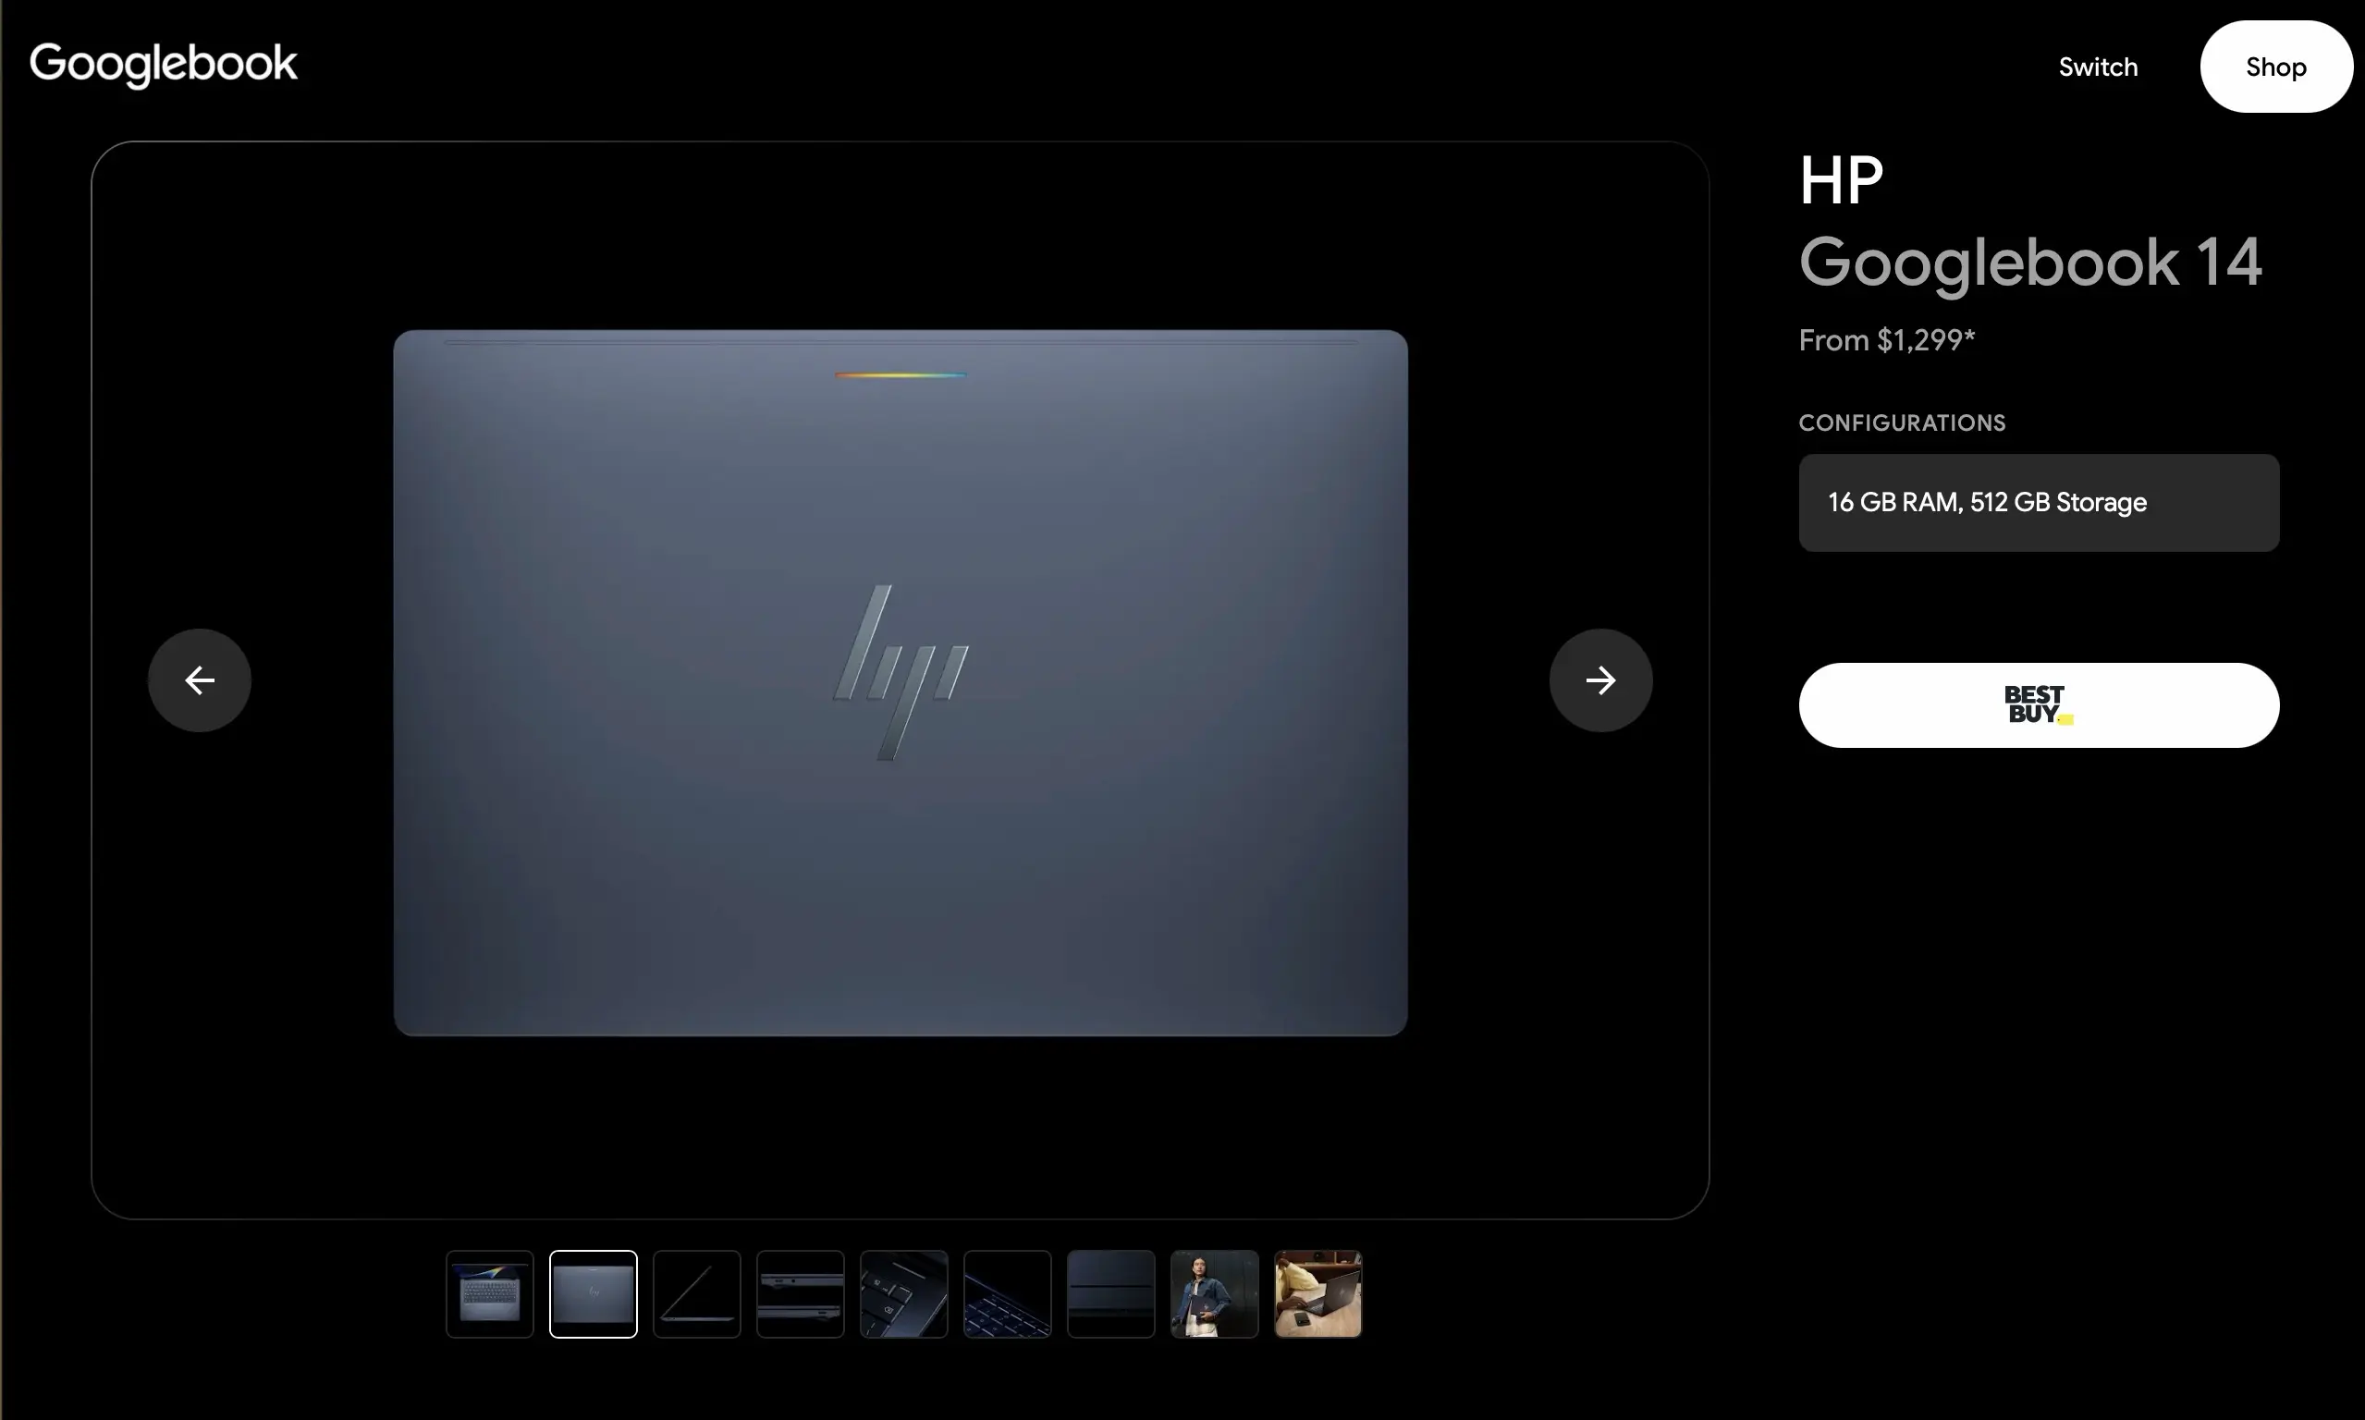Click the rainbow light strip on lid
2365x1420 pixels.
(901, 375)
